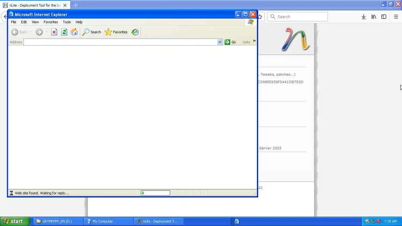Open the Tools menu
Viewport: 402px width, 226px height.
(67, 22)
